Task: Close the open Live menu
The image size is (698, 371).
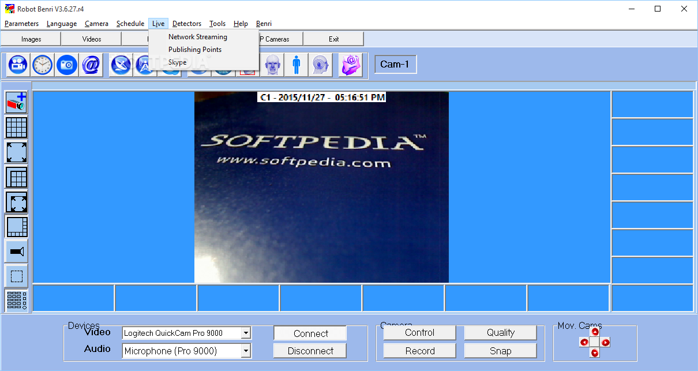Action: (158, 24)
